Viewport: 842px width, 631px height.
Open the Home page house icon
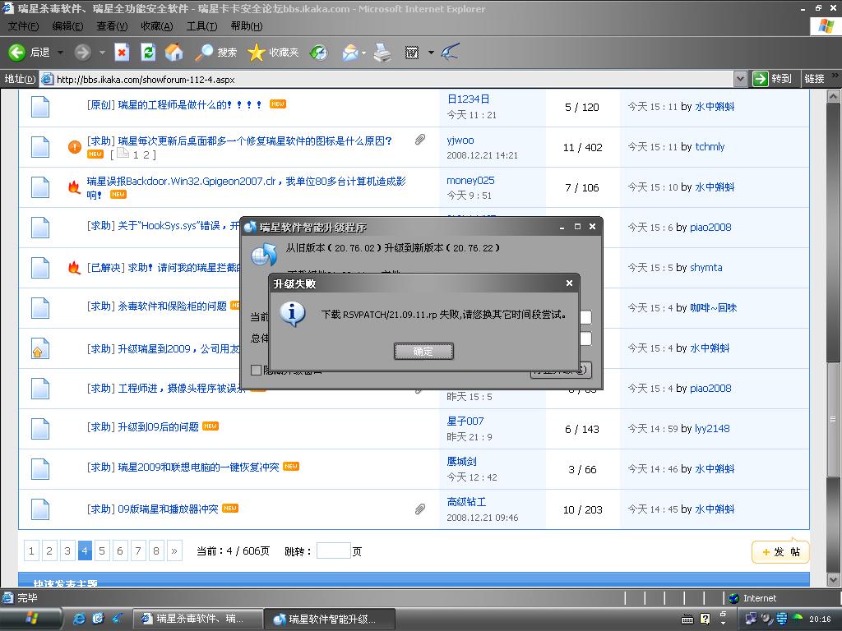pyautogui.click(x=173, y=52)
